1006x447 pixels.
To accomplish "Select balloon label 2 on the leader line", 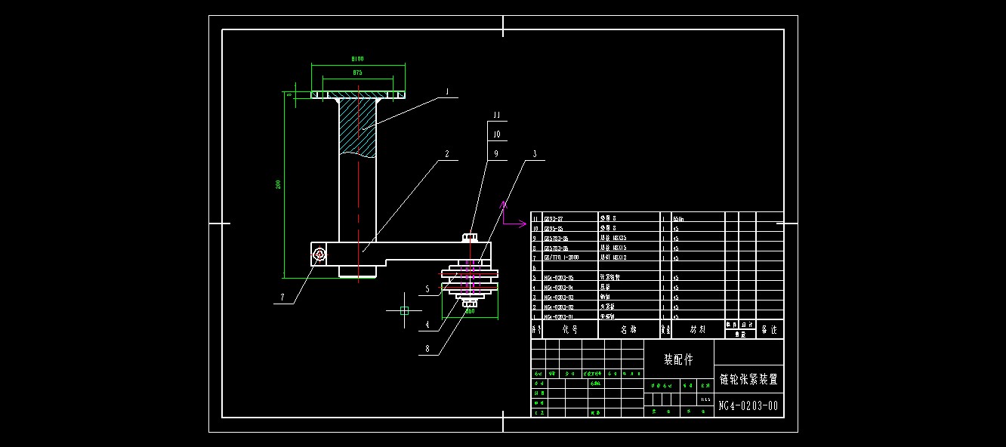I will 447,154.
